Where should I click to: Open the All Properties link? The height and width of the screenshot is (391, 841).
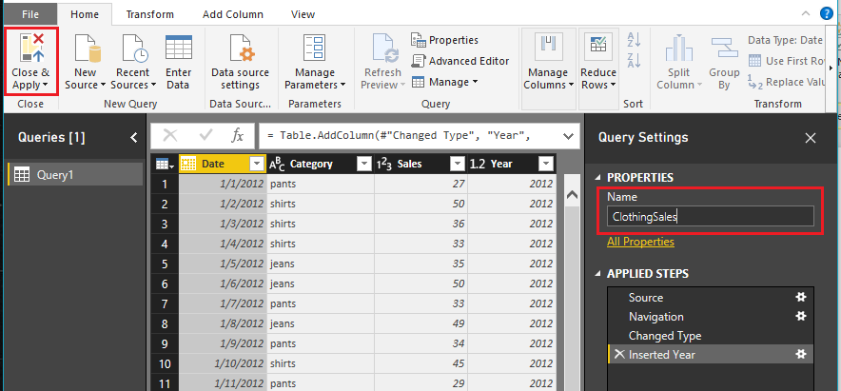(640, 242)
